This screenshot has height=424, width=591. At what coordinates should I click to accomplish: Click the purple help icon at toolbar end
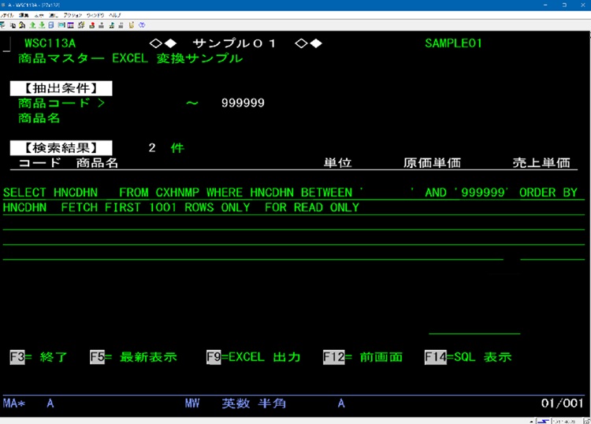pos(142,25)
